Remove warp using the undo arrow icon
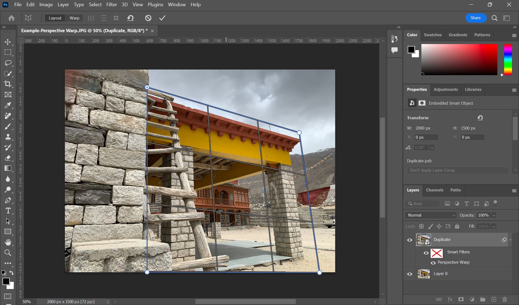This screenshot has height=305, width=519. [x=130, y=18]
